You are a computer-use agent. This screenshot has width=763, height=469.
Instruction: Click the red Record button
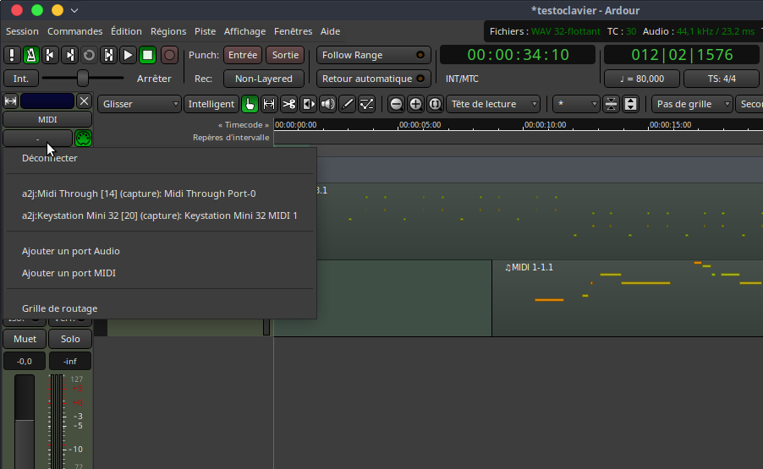click(169, 55)
